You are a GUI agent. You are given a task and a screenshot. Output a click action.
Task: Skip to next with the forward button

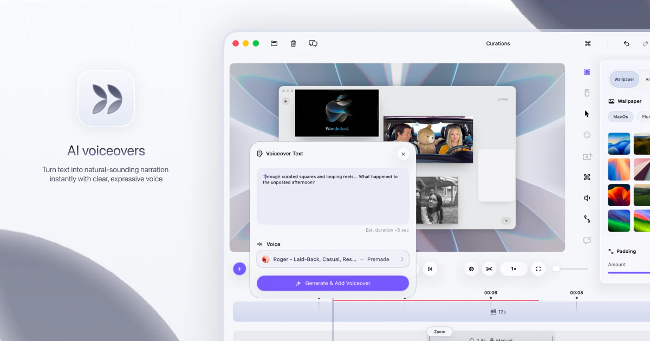point(430,268)
